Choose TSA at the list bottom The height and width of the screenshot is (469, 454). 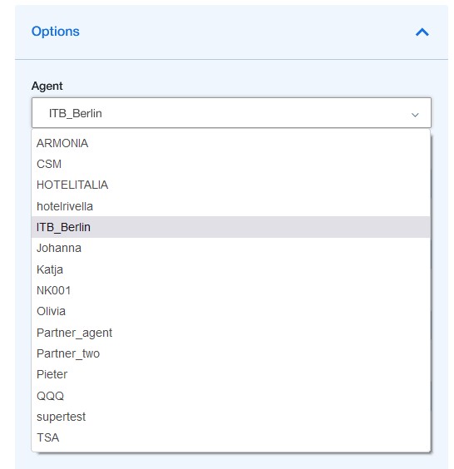(230, 437)
